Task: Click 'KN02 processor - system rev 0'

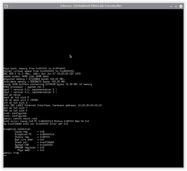Action: pyautogui.click(x=24, y=87)
